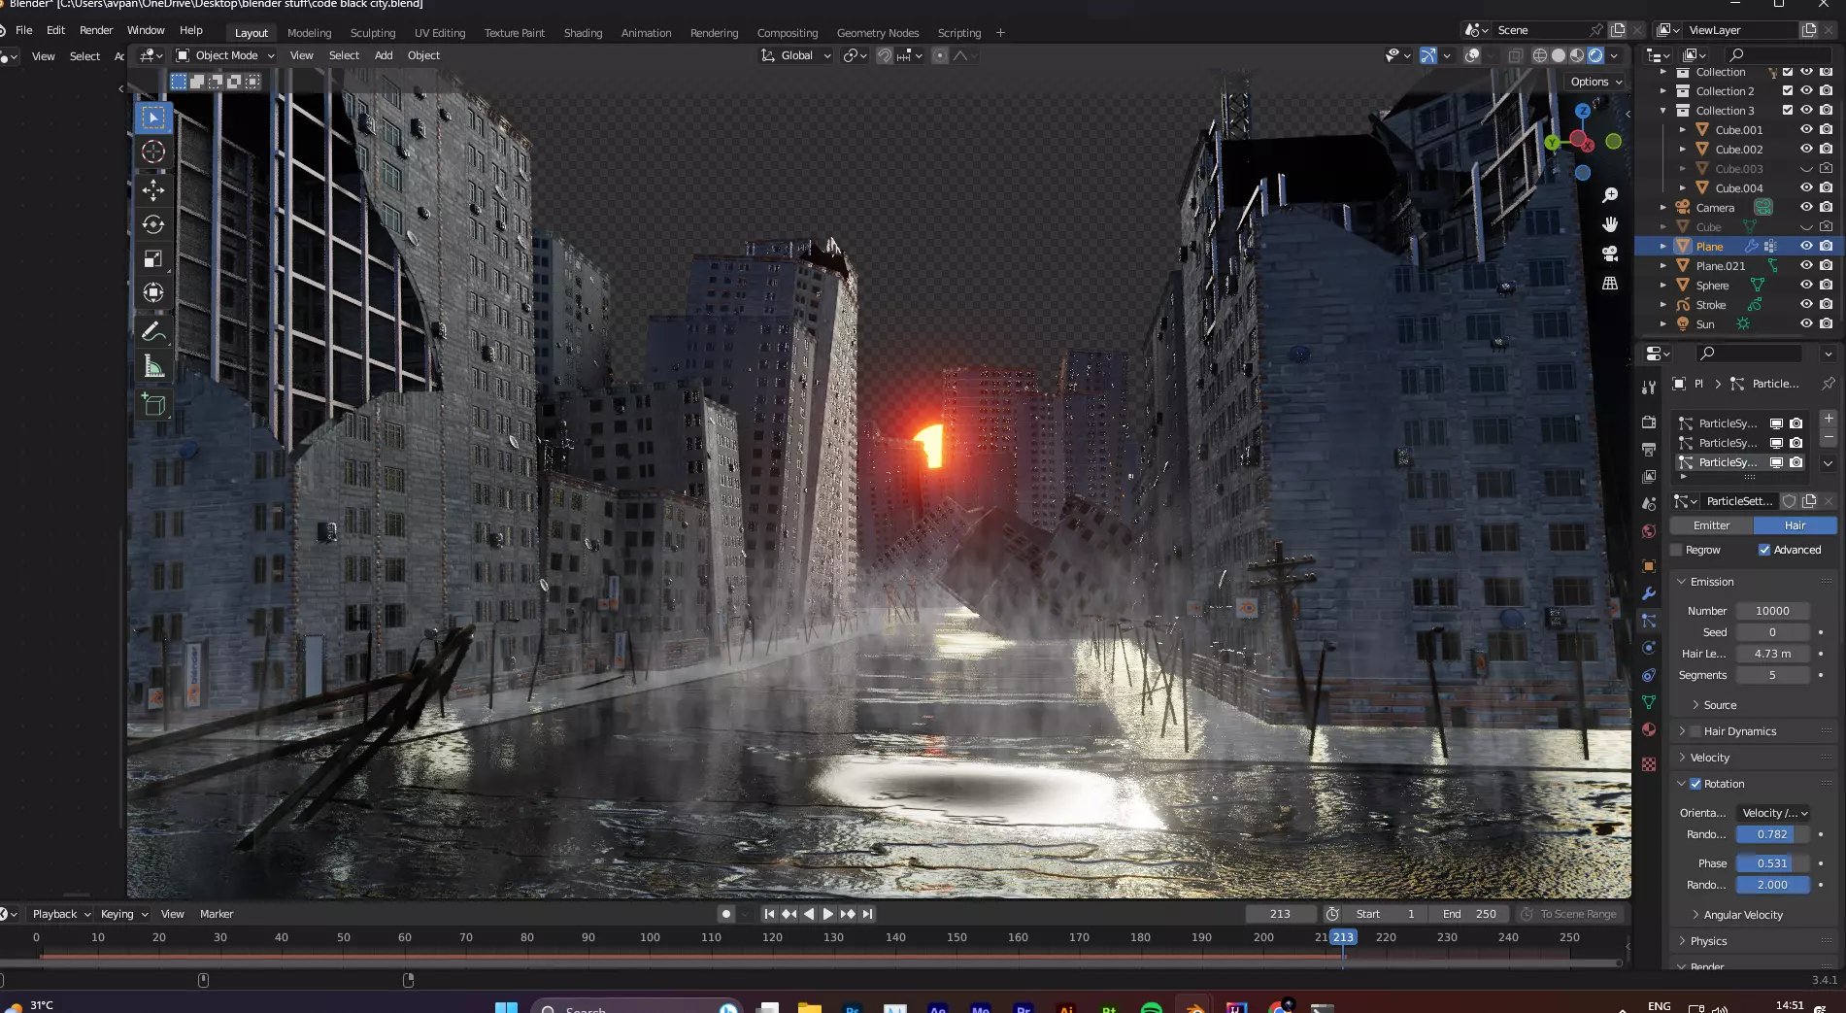Image resolution: width=1846 pixels, height=1013 pixels.
Task: Select the Transform tool
Action: (153, 292)
